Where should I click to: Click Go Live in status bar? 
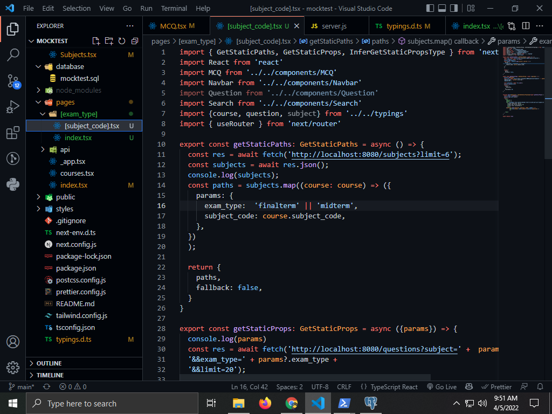click(x=441, y=387)
